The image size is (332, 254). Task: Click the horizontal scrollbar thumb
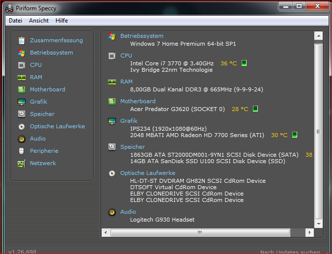(200, 232)
